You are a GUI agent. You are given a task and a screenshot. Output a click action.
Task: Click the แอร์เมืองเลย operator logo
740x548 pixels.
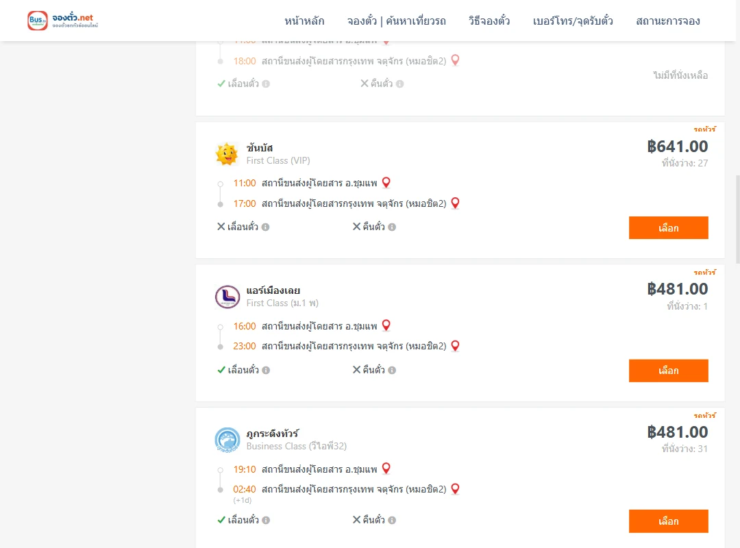click(227, 297)
